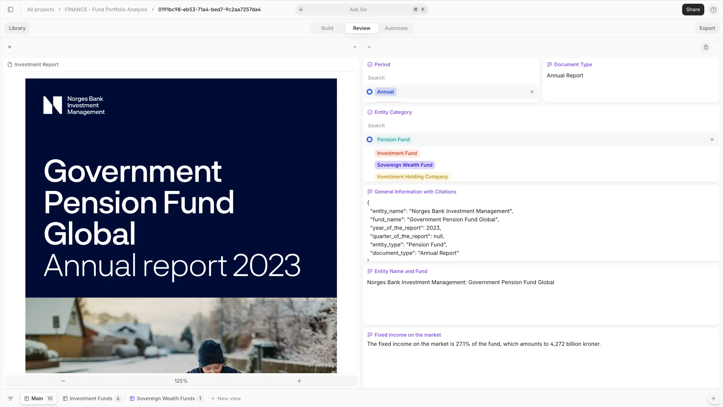Screen dimensions: 723x407
Task: Toggle the sidebar panel icon
Action: coord(10,10)
